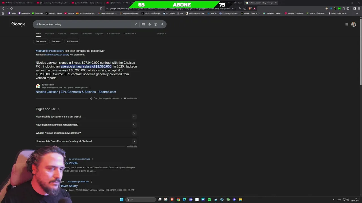Expand Enzo Fernandez's salary at Chelsea question
Viewport: 362px width, 203px height.
point(86,141)
